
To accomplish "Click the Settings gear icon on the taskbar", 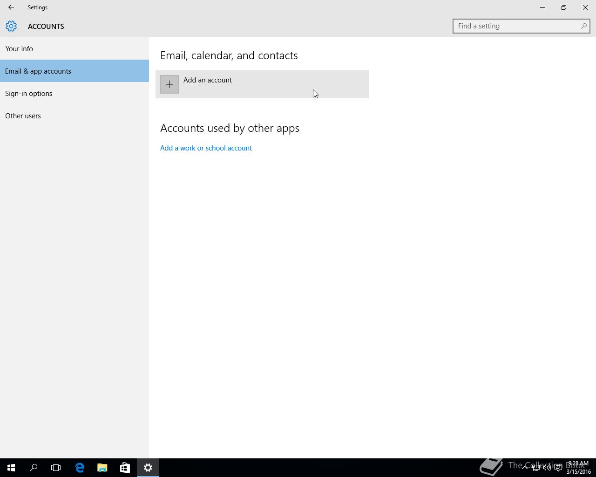I will tap(148, 468).
